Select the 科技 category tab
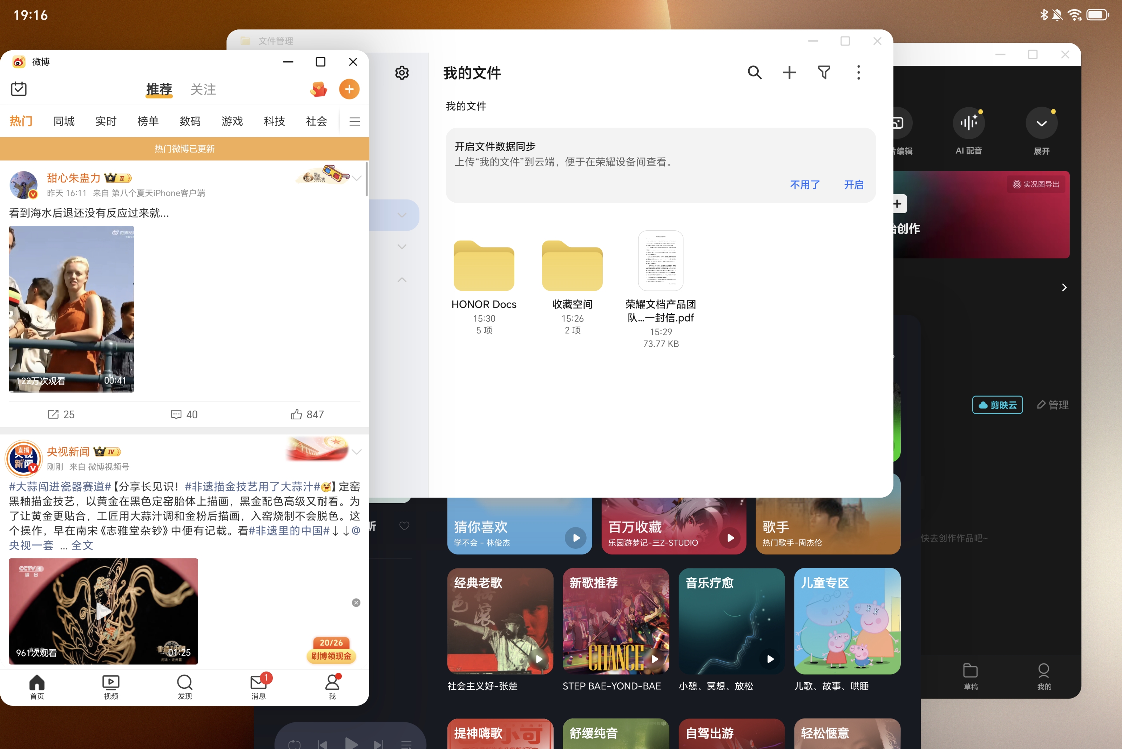1122x749 pixels. [x=274, y=121]
